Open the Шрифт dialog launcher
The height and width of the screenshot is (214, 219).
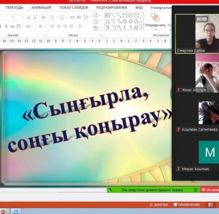tap(46, 35)
